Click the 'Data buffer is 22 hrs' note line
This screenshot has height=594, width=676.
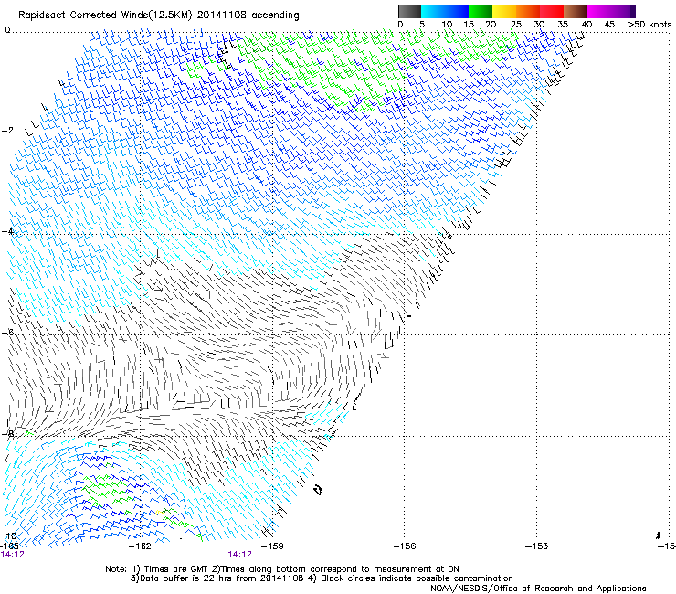tap(322, 578)
